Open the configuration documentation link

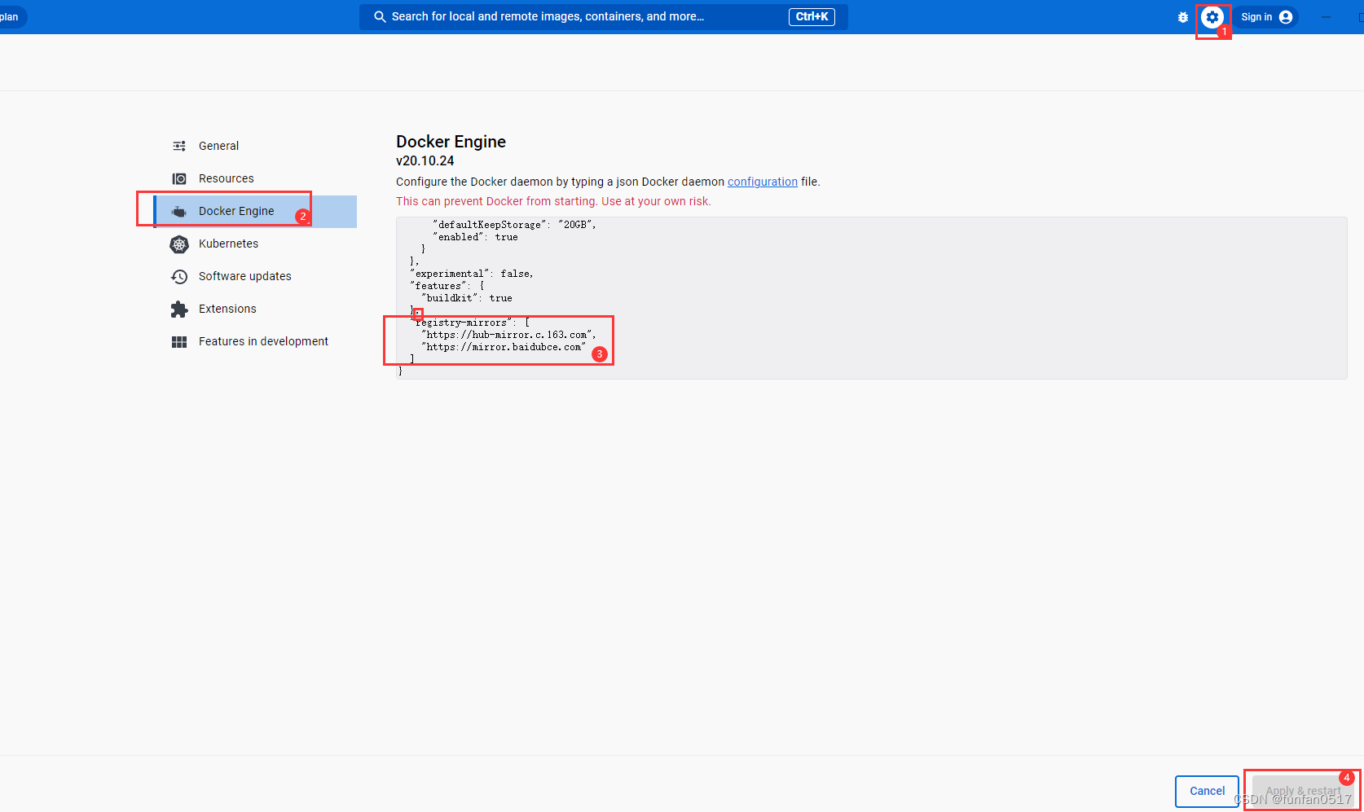tap(762, 182)
